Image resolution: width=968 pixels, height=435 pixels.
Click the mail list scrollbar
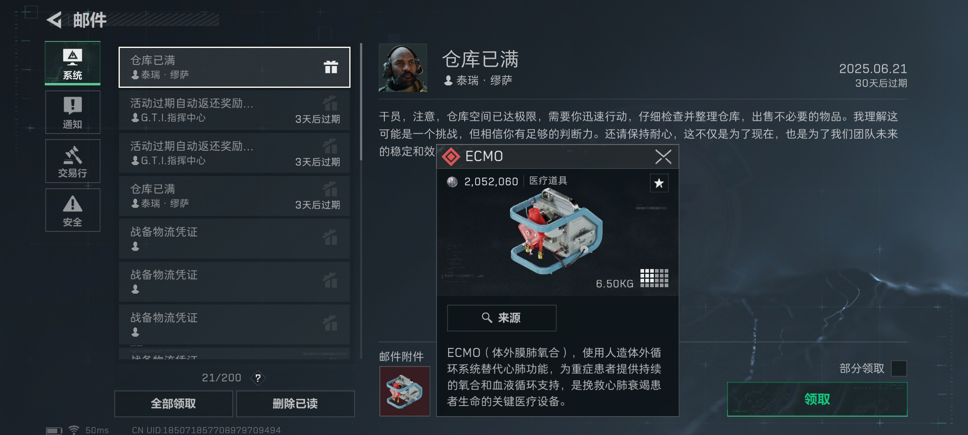click(361, 101)
